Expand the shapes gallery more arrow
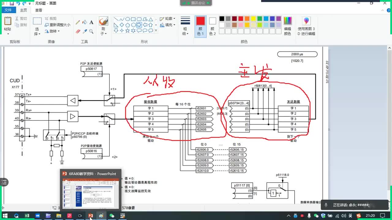The height and width of the screenshot is (220, 392). (x=156, y=31)
